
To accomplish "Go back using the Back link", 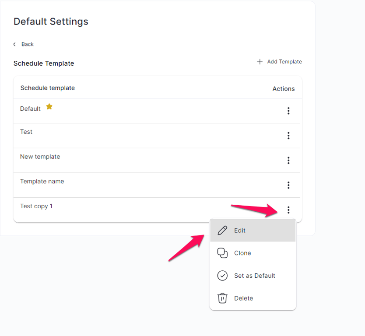I will click(x=24, y=44).
